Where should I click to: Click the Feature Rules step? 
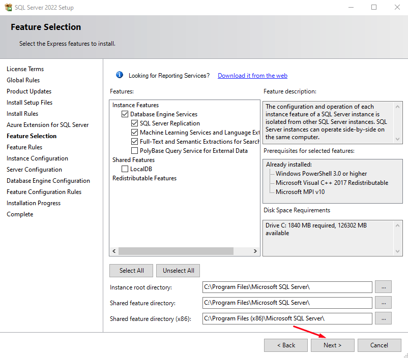tap(24, 147)
